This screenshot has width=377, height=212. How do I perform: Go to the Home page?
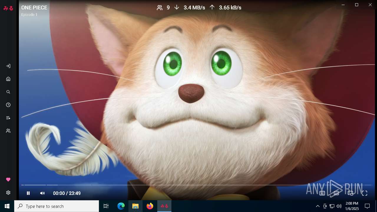tap(8, 79)
